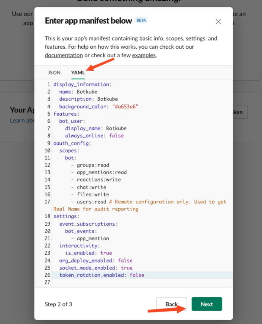The image size is (262, 324).
Task: Go back with the Back button
Action: point(171,304)
